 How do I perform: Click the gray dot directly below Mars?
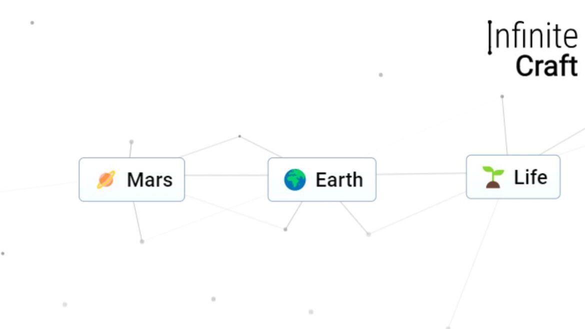[142, 241]
